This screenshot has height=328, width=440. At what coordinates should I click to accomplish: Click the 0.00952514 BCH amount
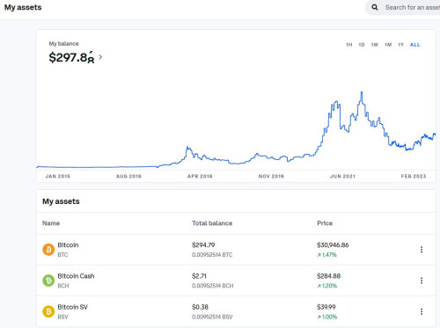click(x=213, y=286)
